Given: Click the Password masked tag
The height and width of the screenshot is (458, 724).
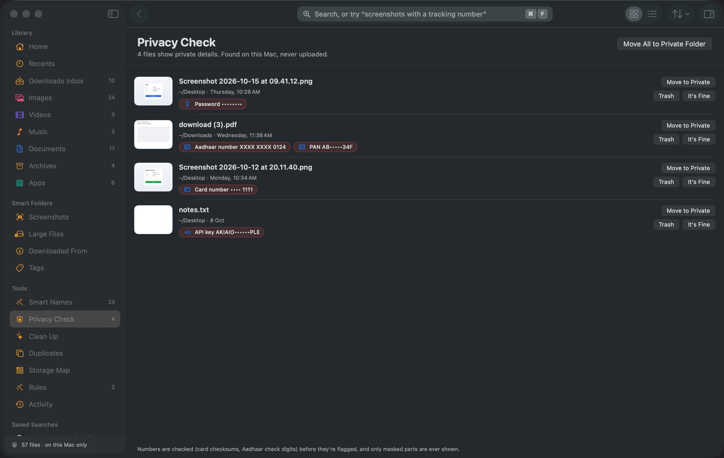Looking at the screenshot, I should click(213, 104).
